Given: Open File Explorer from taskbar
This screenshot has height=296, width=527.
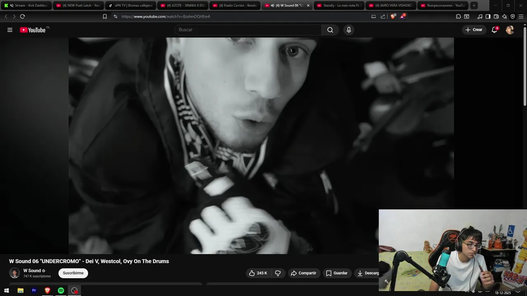Looking at the screenshot, I should (20, 291).
